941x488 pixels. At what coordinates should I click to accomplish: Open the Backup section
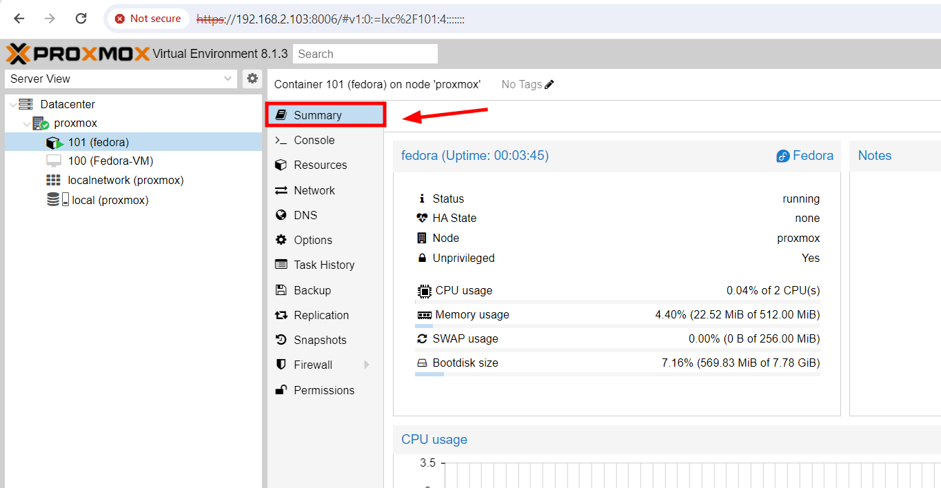click(x=312, y=290)
